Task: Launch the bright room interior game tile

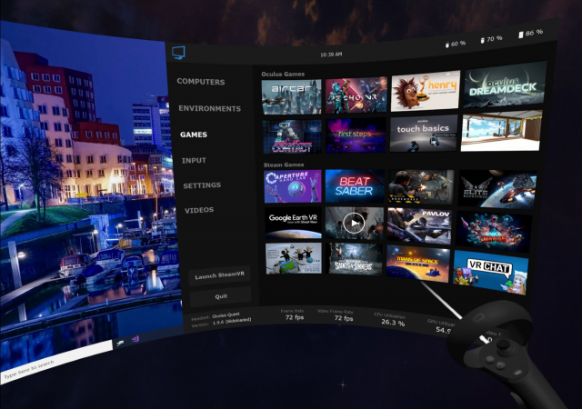Action: click(x=501, y=131)
